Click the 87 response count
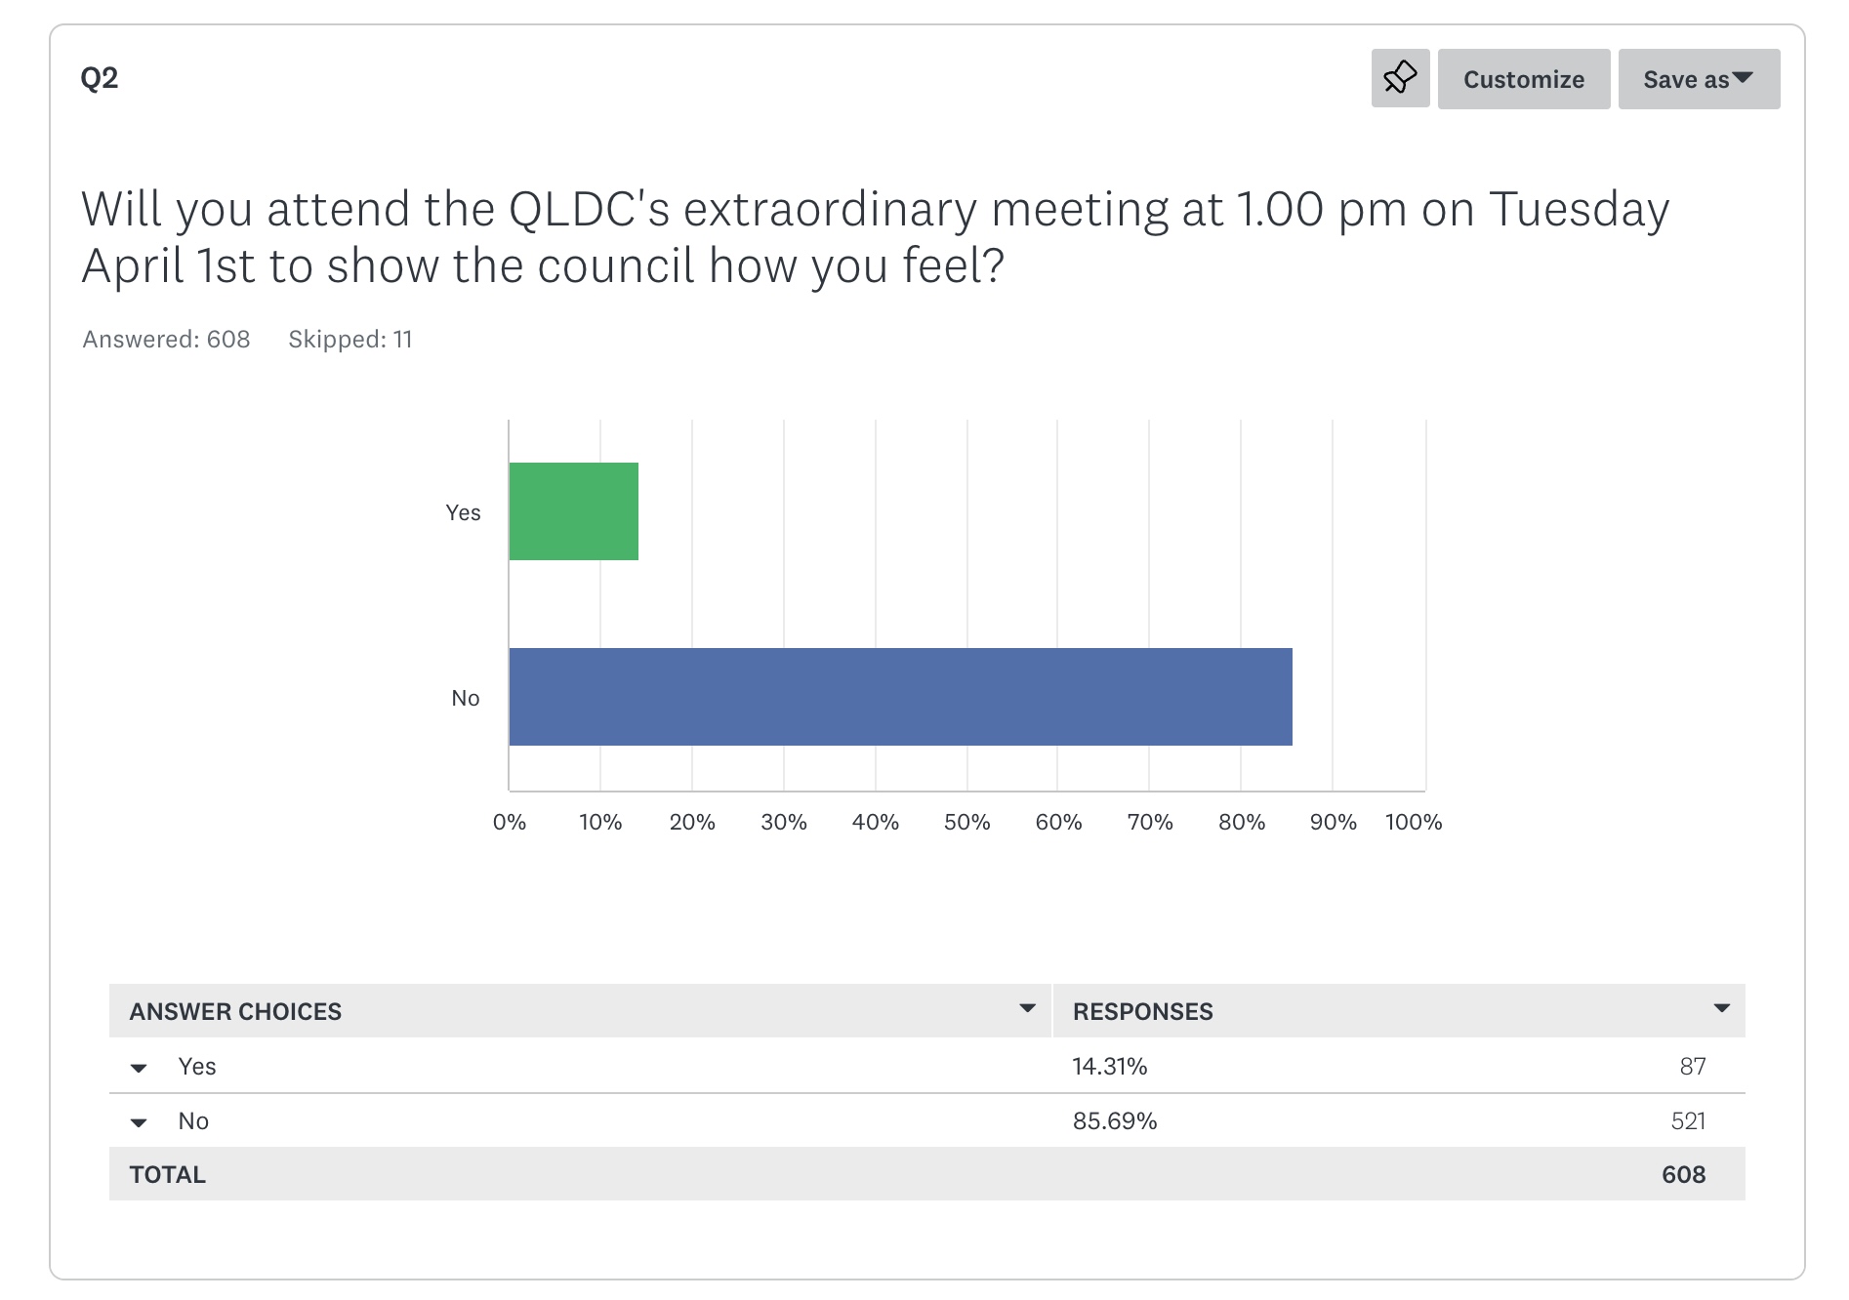This screenshot has height=1300, width=1849. coord(1692,1067)
